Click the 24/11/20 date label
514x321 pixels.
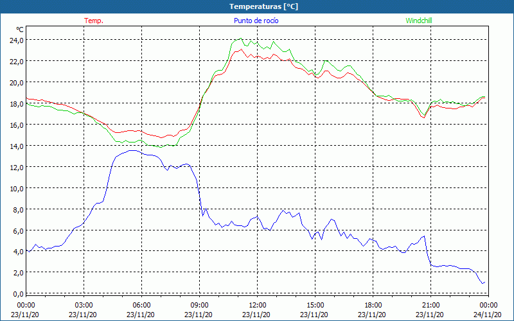coord(487,315)
